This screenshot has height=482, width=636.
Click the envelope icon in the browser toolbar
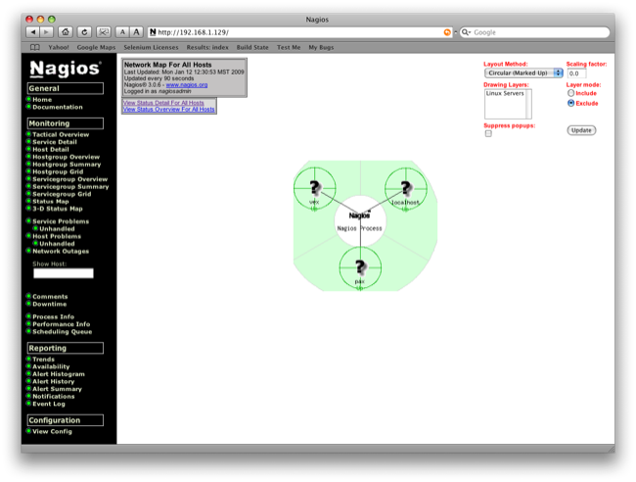pyautogui.click(x=104, y=32)
